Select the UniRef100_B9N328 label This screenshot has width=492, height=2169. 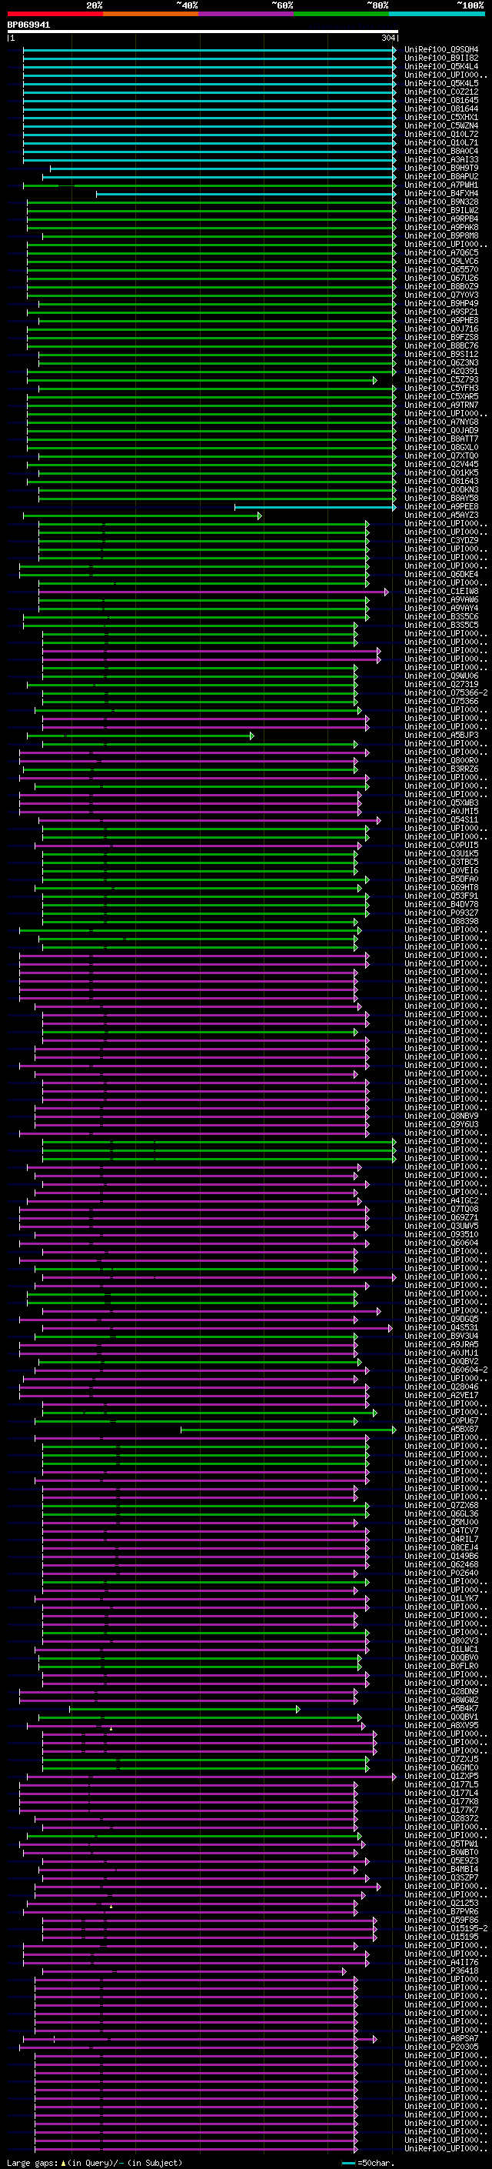(x=441, y=202)
